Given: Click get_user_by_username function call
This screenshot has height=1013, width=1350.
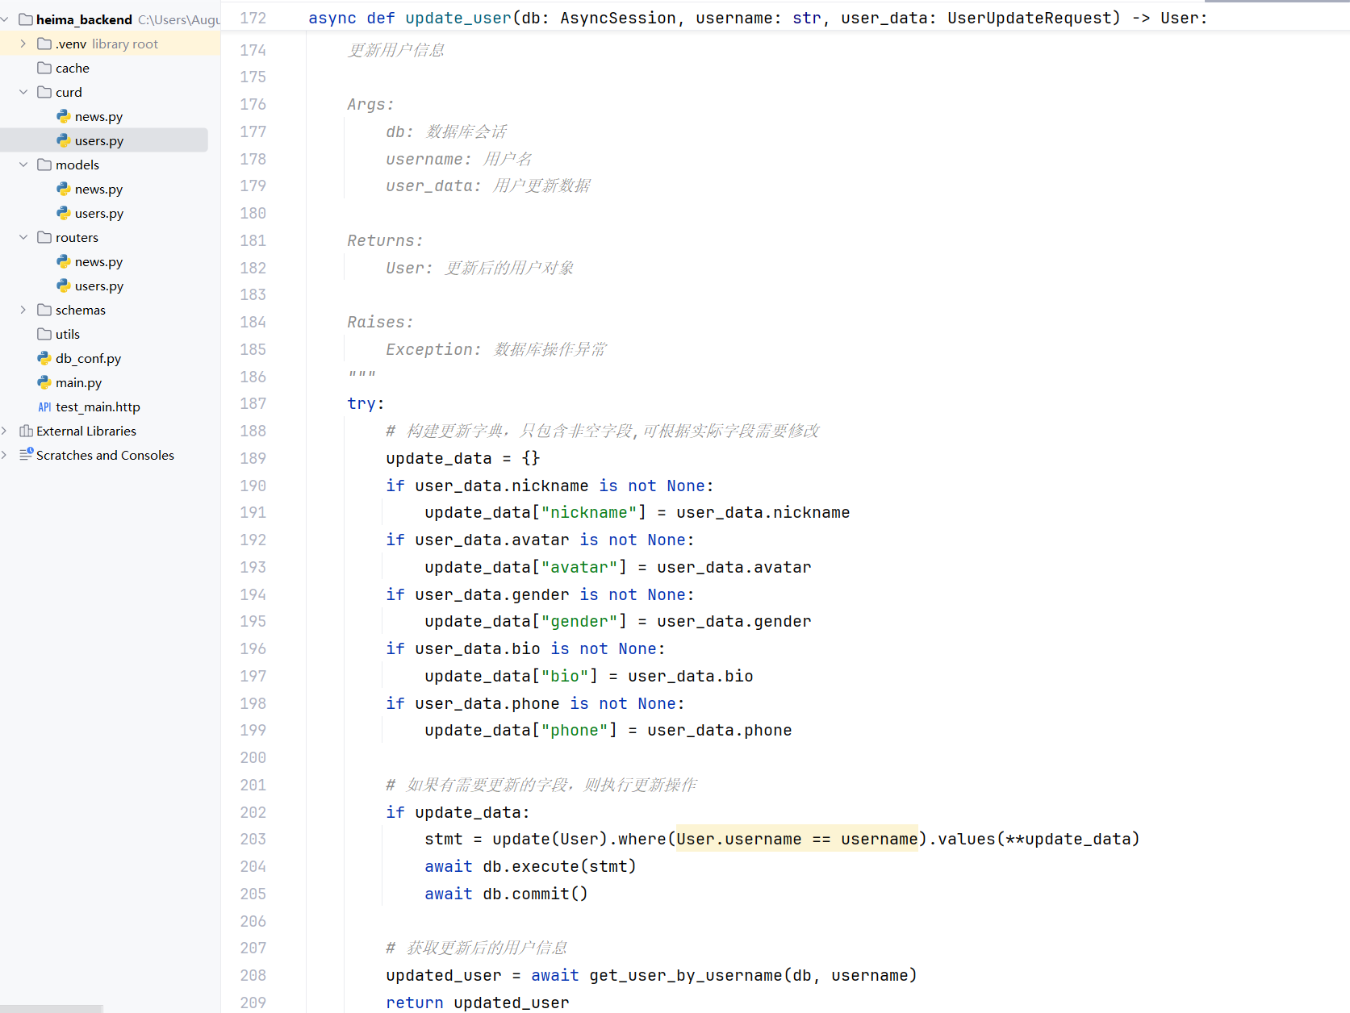Looking at the screenshot, I should pos(685,976).
